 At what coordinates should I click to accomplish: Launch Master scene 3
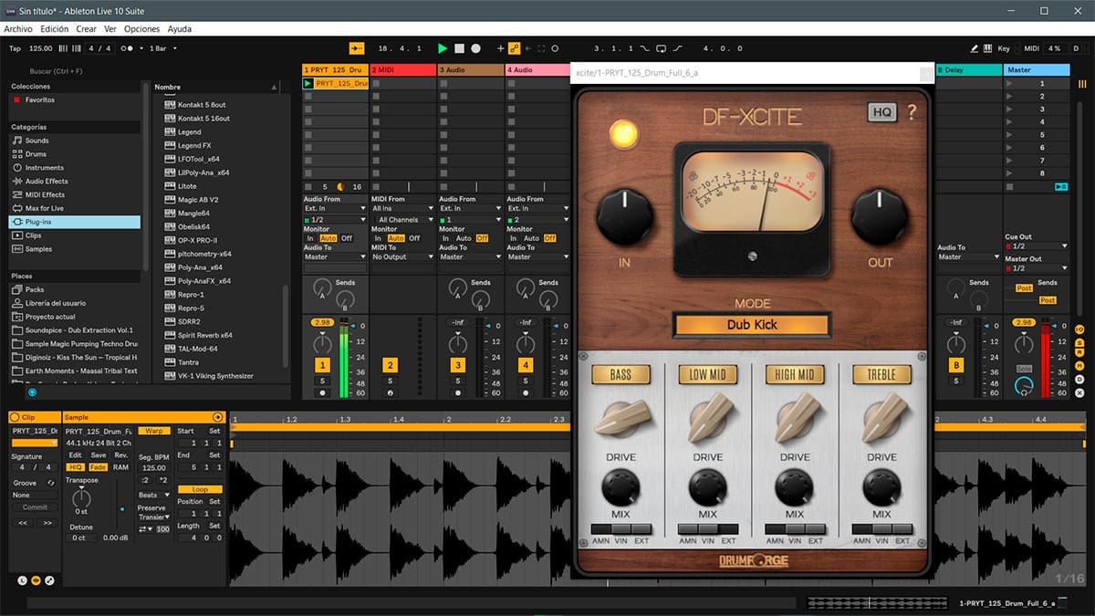pyautogui.click(x=1008, y=109)
